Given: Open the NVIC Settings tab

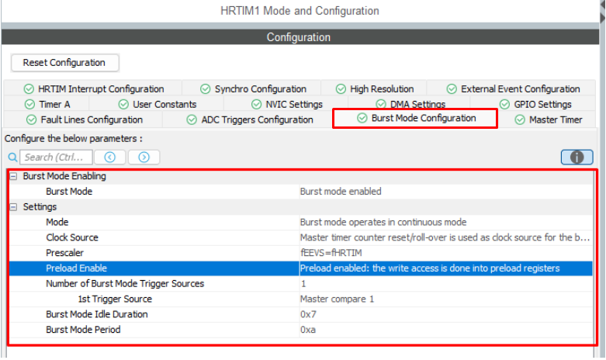Looking at the screenshot, I should tap(287, 105).
